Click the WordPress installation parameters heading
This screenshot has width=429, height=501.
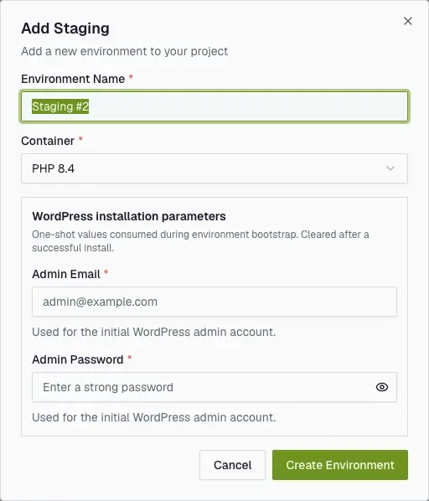coord(129,216)
